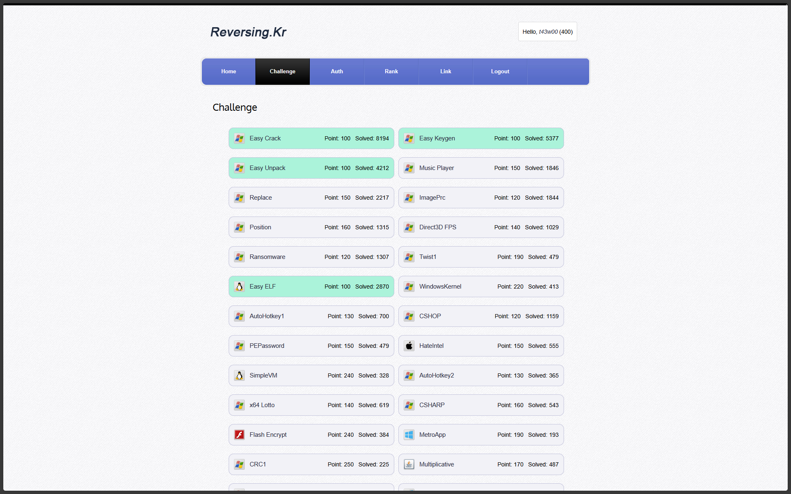Click the Windows icon beside Easy Keygen
This screenshot has height=494, width=791.
pyautogui.click(x=409, y=139)
